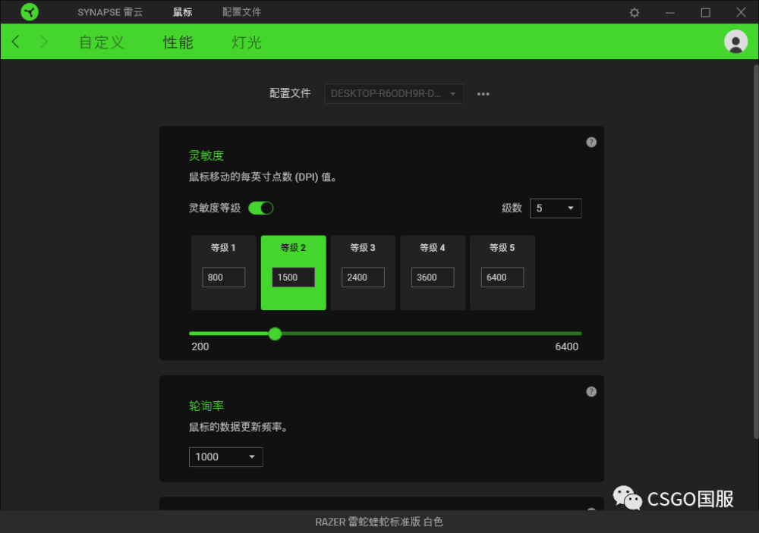This screenshot has height=533, width=759.
Task: Select the 鼠标 top tab
Action: pos(182,12)
